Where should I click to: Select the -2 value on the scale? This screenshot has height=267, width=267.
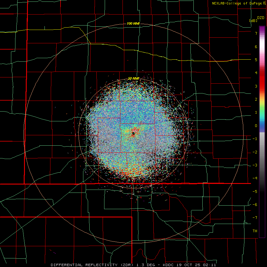pos(255,152)
